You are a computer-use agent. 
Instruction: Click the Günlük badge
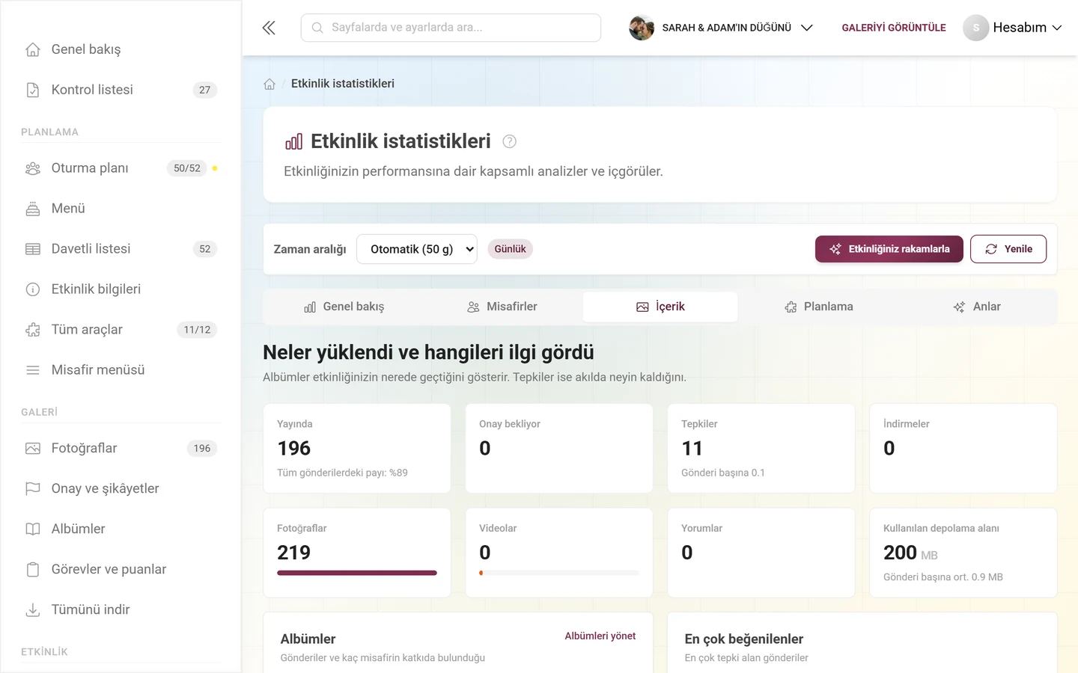[x=510, y=249]
